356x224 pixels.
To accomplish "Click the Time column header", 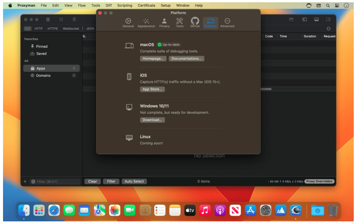I will click(283, 36).
